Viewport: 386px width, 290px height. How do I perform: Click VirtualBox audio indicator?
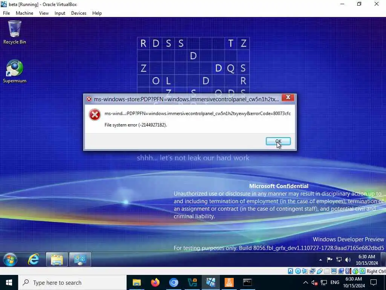[305, 271]
